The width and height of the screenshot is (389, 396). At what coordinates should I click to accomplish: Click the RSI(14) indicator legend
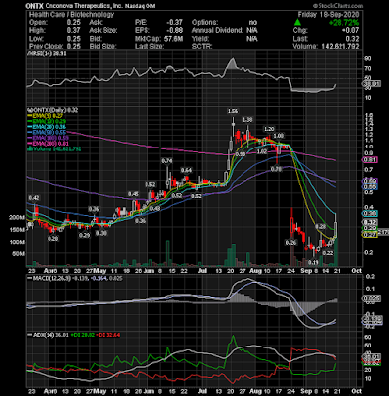[47, 53]
